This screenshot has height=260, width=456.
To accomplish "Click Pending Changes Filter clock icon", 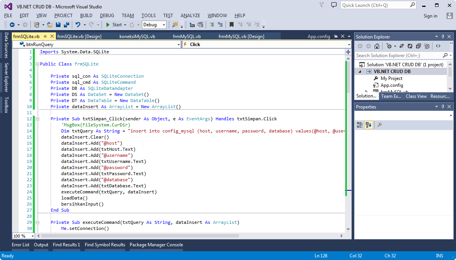I will [389, 46].
